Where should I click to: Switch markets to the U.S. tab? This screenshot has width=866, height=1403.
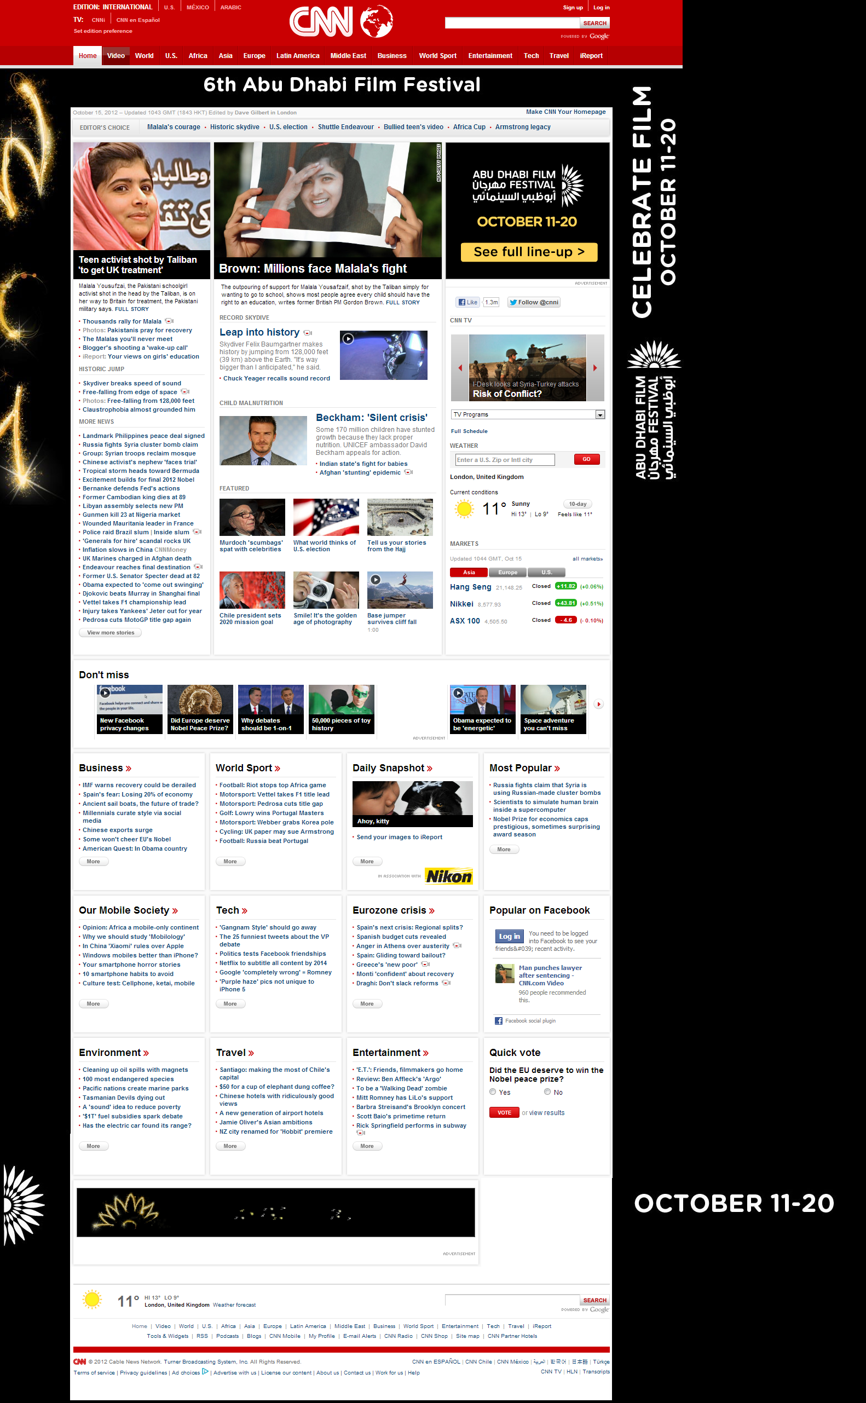coord(546,572)
